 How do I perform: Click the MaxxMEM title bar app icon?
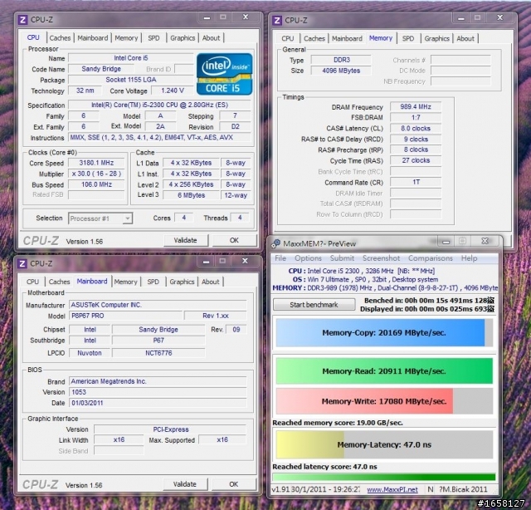275,243
